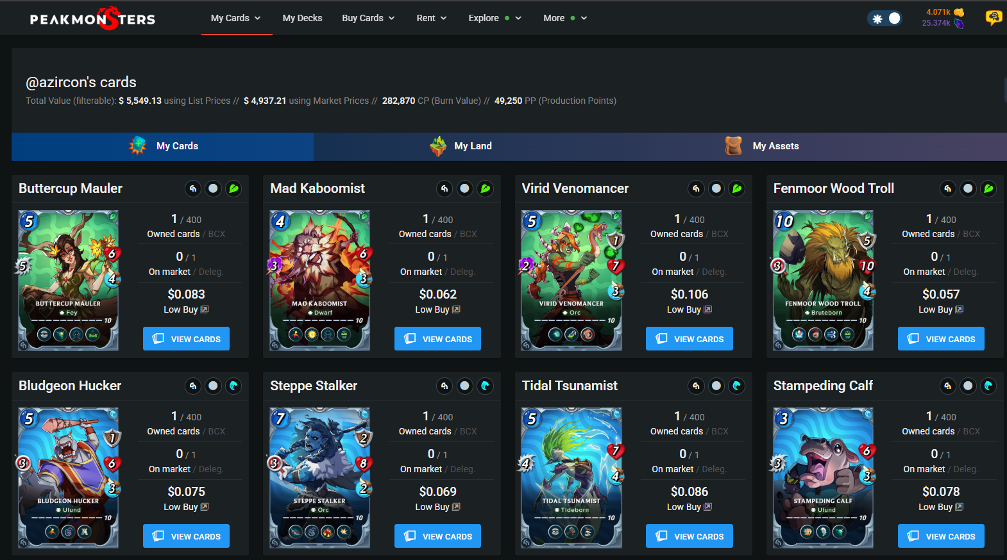Click View Cards for Mad Kaboomist
Viewport: 1007px width, 560px height.
point(437,339)
